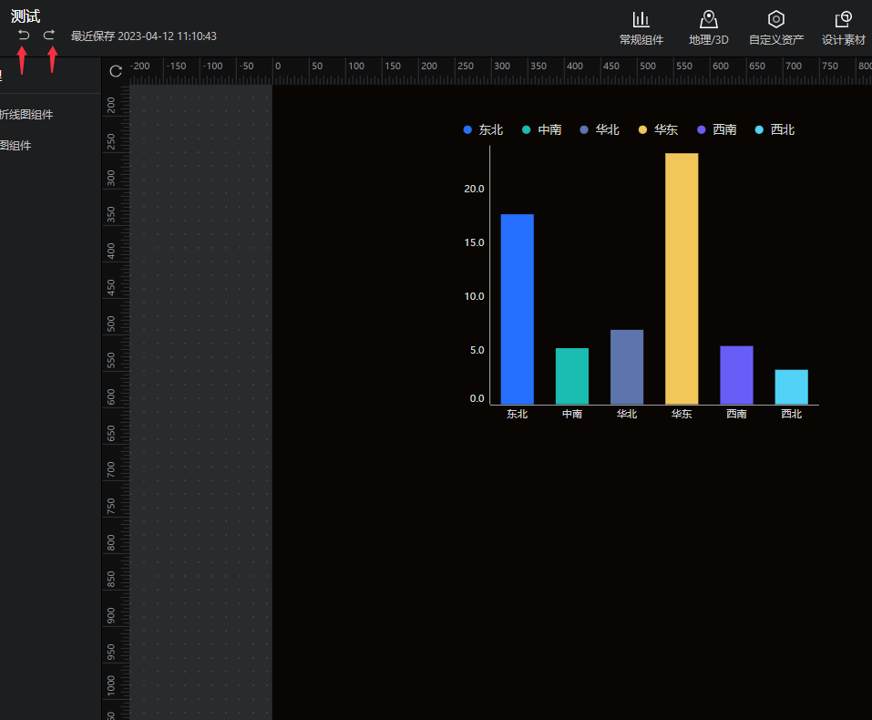Toggle the 华东 legend entry
This screenshot has width=872, height=720.
point(658,130)
